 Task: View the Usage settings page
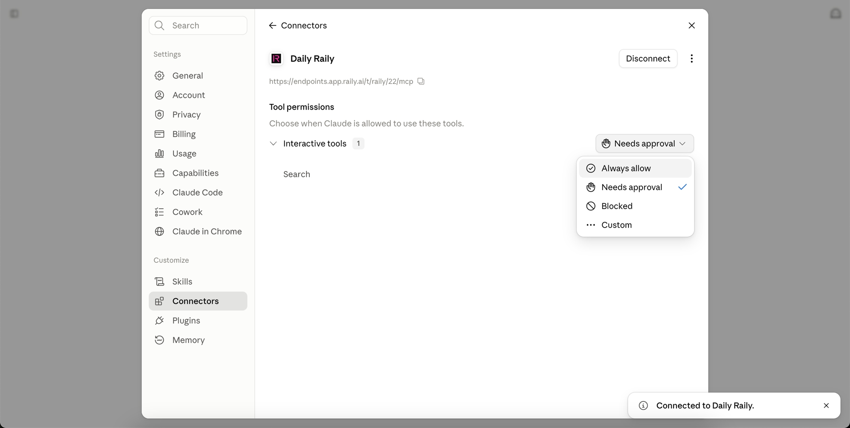point(198,153)
